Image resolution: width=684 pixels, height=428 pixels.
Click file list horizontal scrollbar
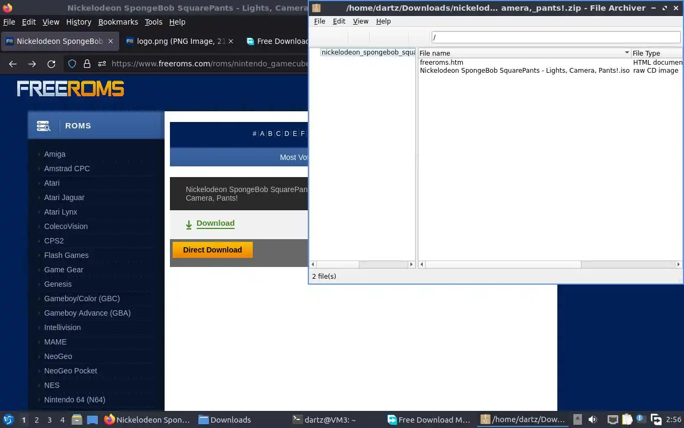click(503, 264)
